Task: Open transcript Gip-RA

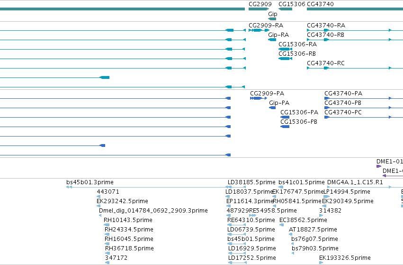Action: click(x=278, y=35)
